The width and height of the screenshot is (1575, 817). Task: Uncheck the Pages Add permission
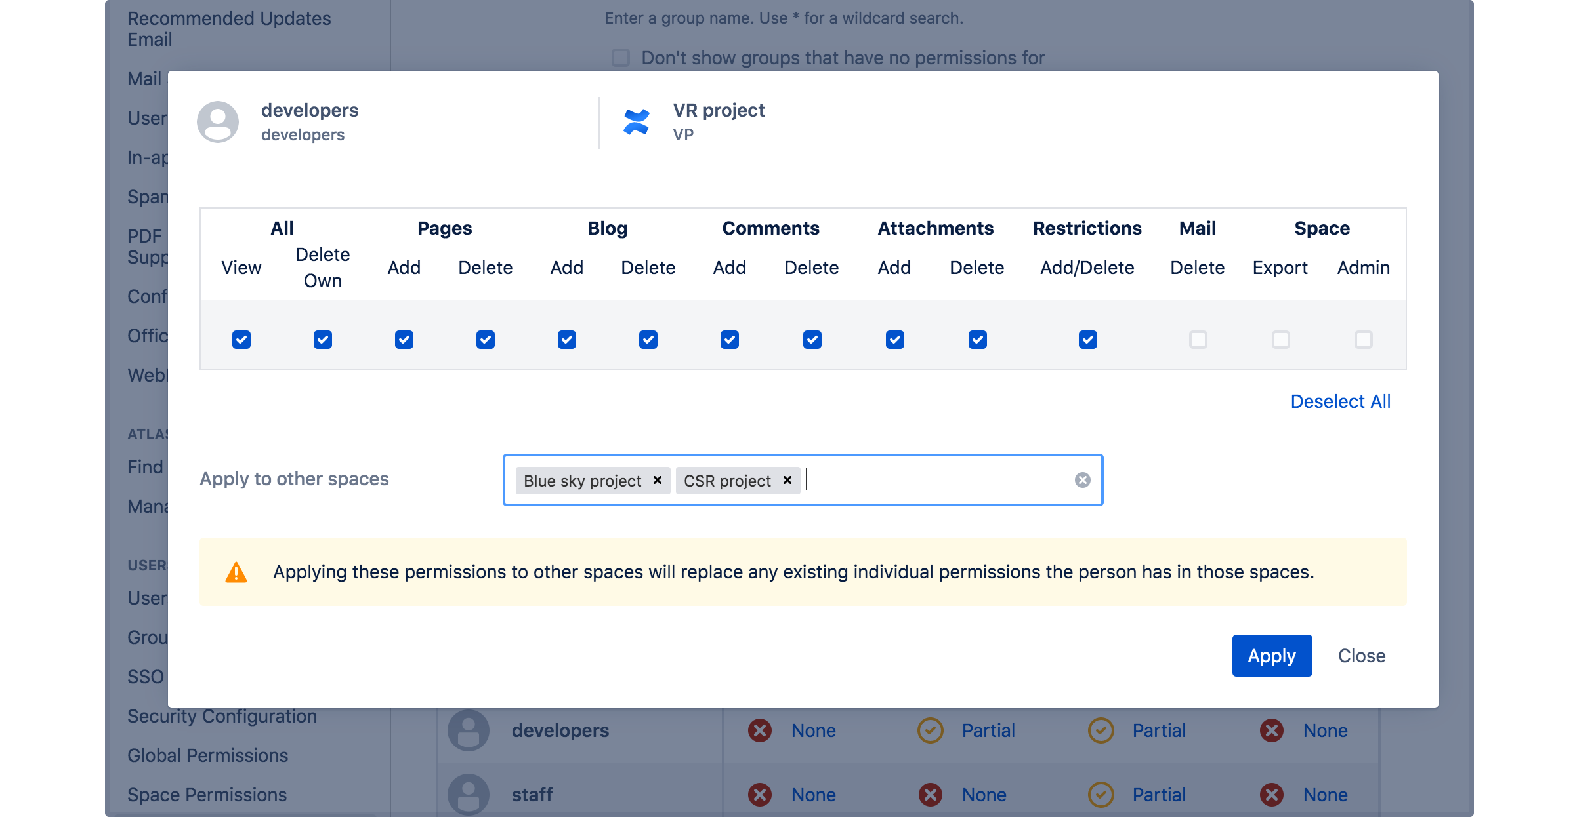[x=404, y=340]
